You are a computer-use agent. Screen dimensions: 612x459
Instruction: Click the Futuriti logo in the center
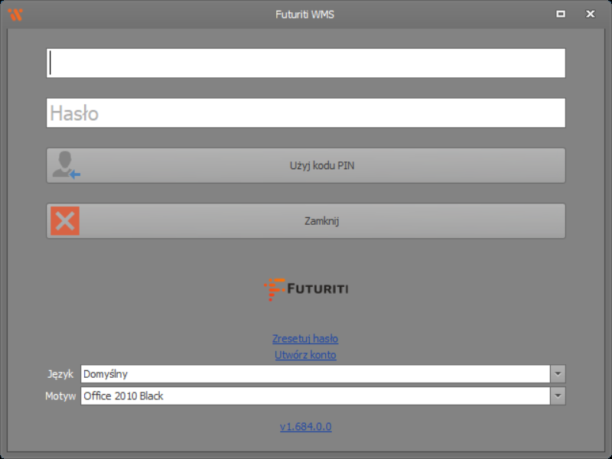click(306, 289)
